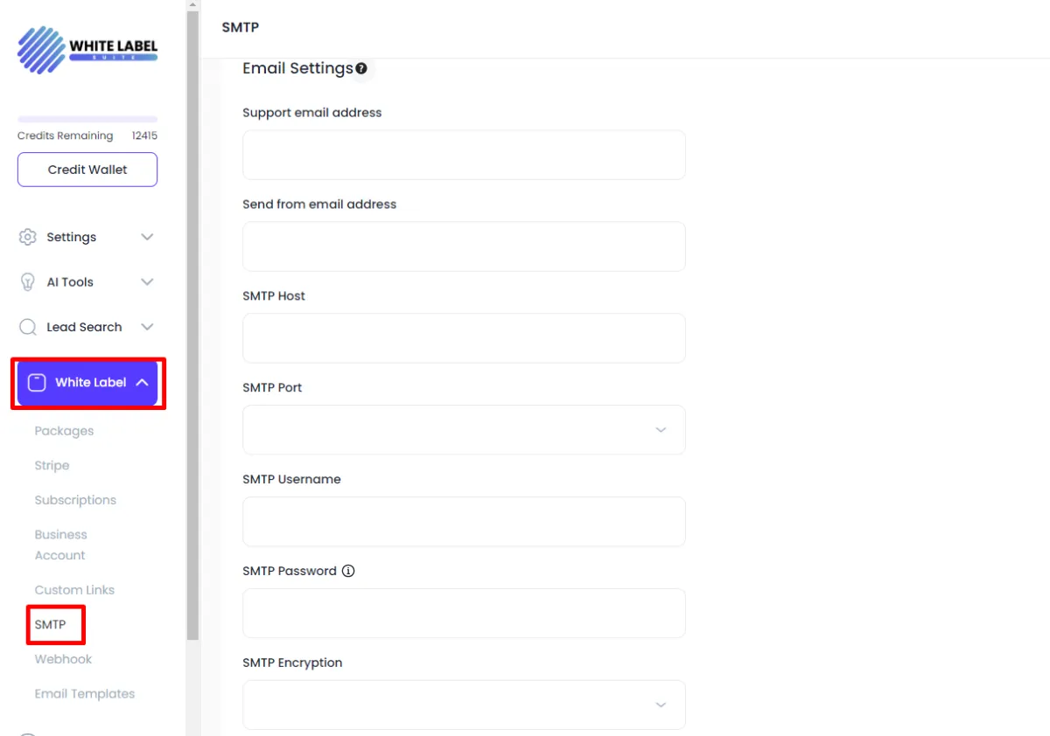Collapse the White Label section chevron
This screenshot has width=1050, height=736.
pyautogui.click(x=143, y=382)
